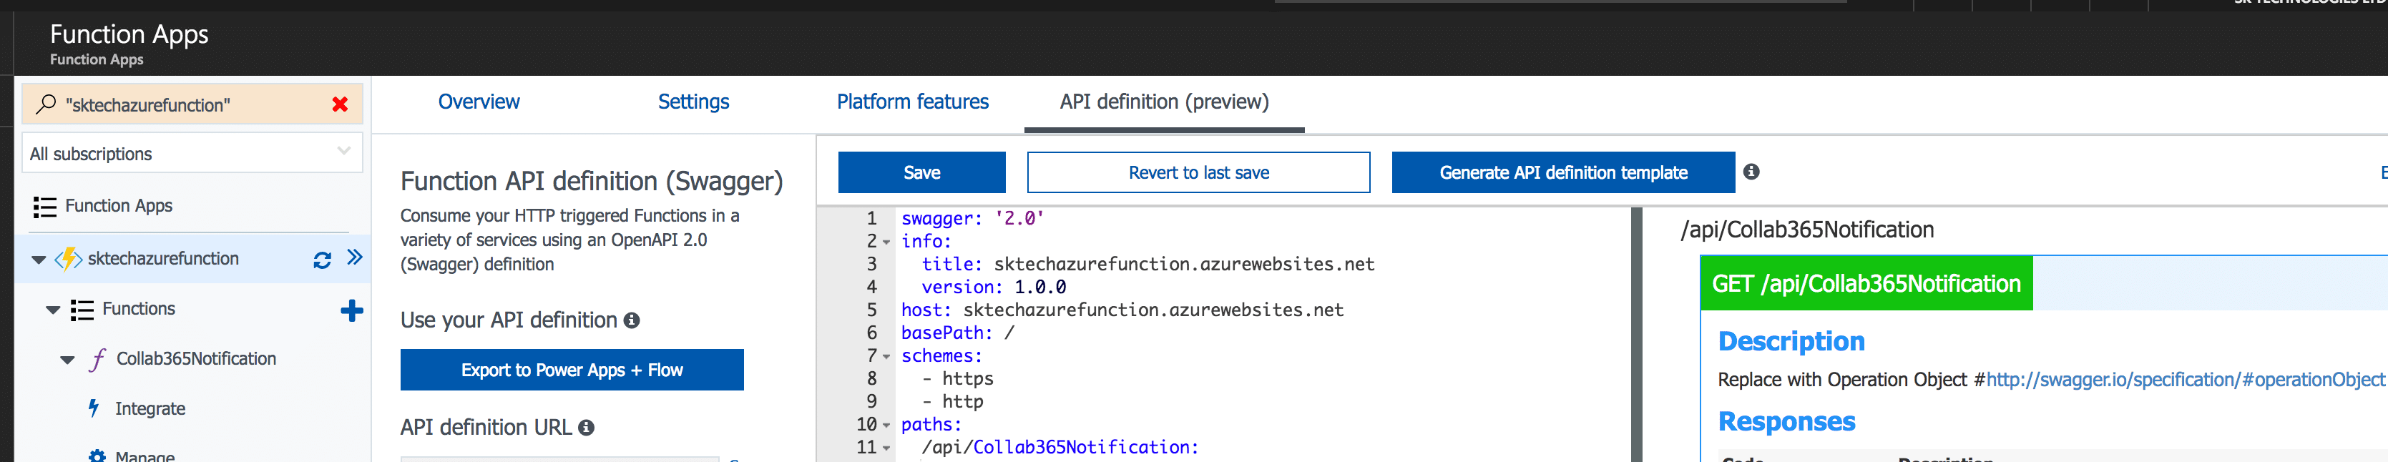
Task: Click the Manage gear icon
Action: click(x=97, y=456)
